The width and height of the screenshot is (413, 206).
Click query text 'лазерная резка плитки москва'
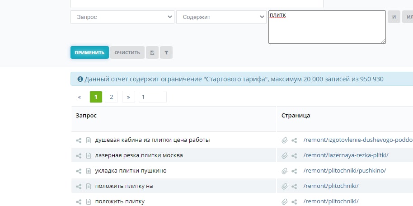coord(139,155)
